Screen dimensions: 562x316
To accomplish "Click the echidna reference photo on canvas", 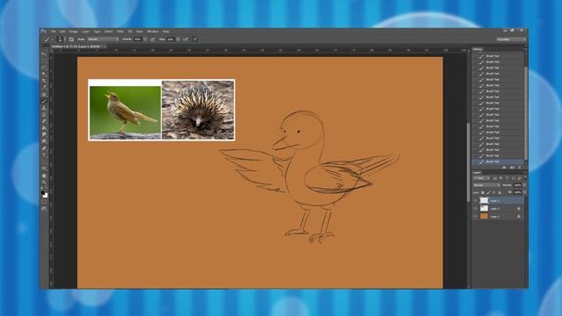I will click(x=198, y=110).
